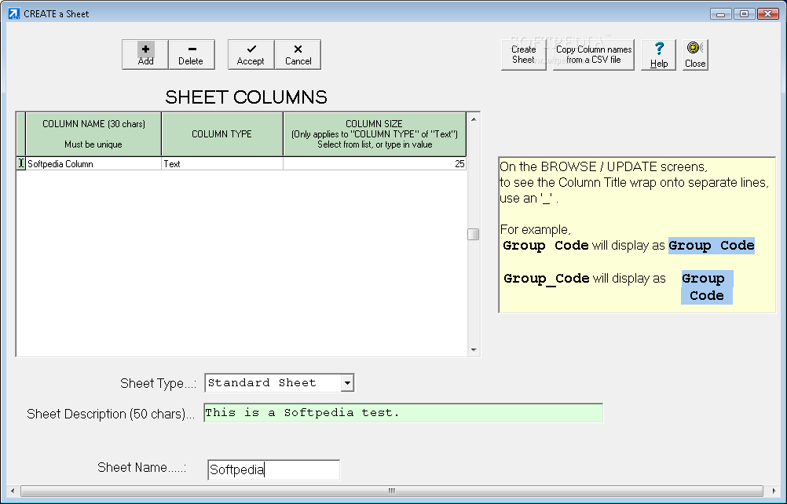This screenshot has height=504, width=787.
Task: Maximize the CREATE a Sheet window
Action: pyautogui.click(x=745, y=13)
